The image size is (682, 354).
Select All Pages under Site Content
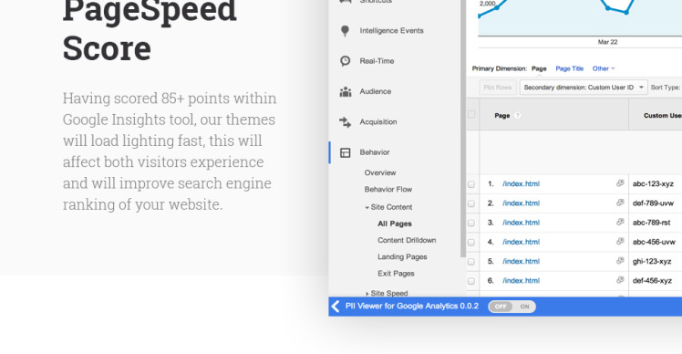[395, 224]
